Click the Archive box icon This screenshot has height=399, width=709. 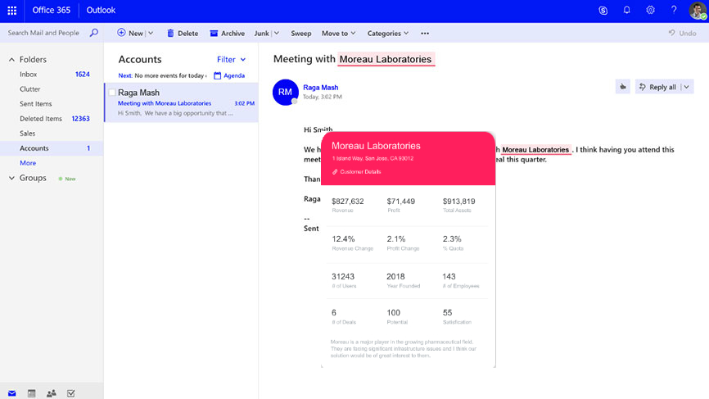coord(214,33)
